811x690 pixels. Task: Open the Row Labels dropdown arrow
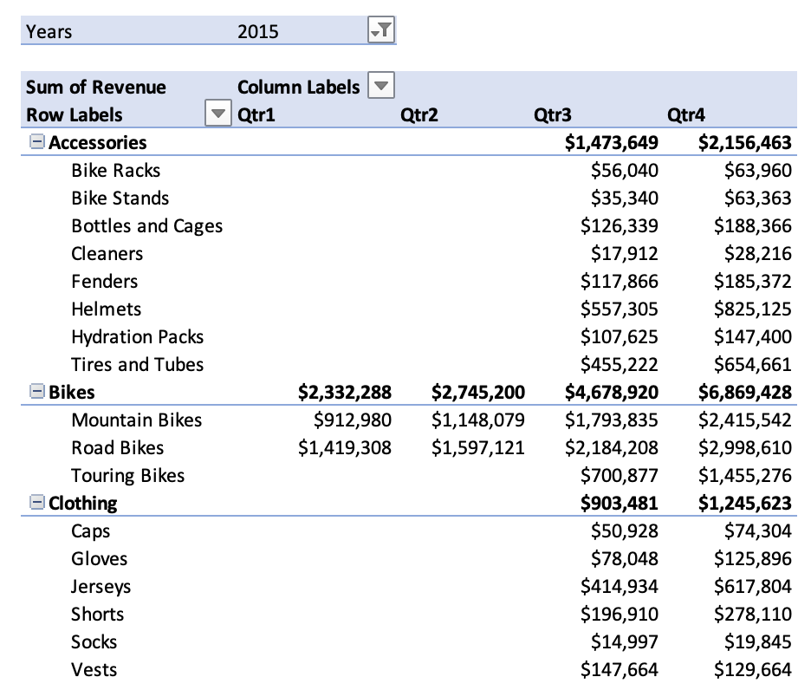[217, 113]
